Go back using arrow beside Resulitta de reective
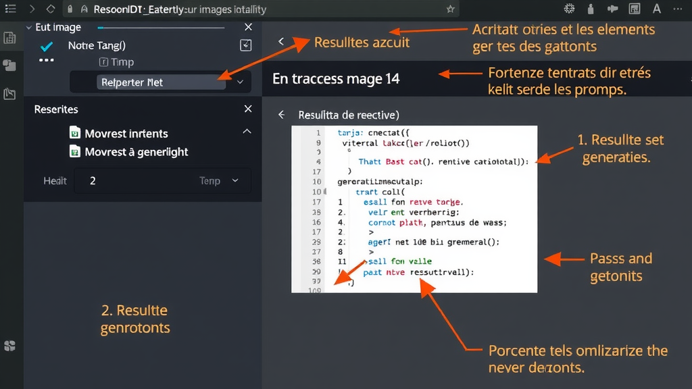Image resolution: width=692 pixels, height=389 pixels. coord(282,115)
